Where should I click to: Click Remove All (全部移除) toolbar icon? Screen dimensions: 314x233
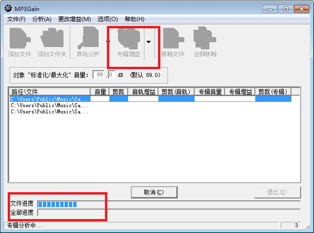point(205,38)
